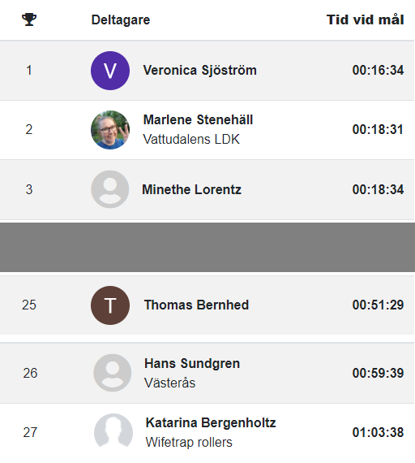The height and width of the screenshot is (463, 415).
Task: Open Thomas Bernhed's brown T avatar
Action: coord(110,305)
